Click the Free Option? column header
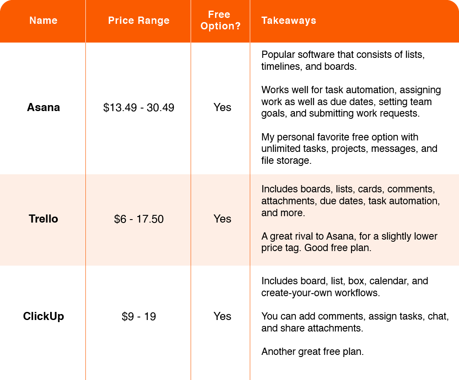This screenshot has width=459, height=380. (x=220, y=20)
